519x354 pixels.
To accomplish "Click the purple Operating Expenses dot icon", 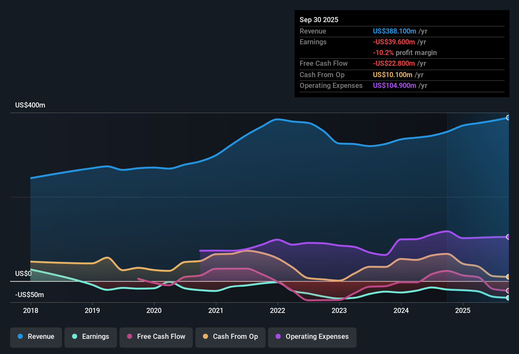I will 278,337.
